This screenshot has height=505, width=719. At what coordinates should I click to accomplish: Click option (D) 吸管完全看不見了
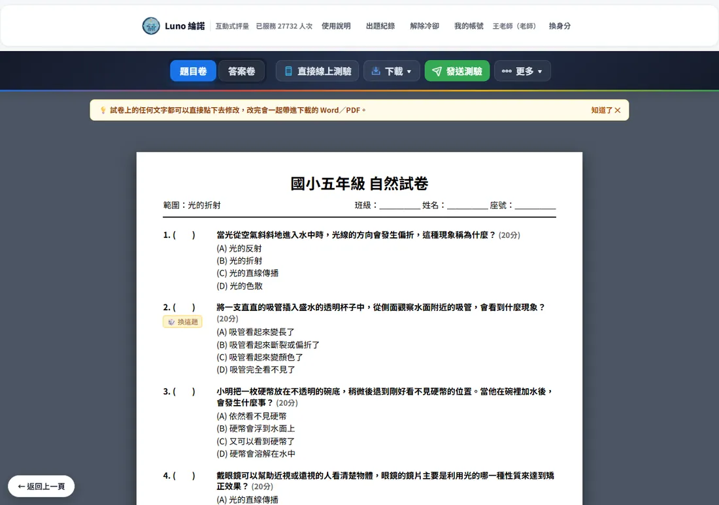(256, 369)
